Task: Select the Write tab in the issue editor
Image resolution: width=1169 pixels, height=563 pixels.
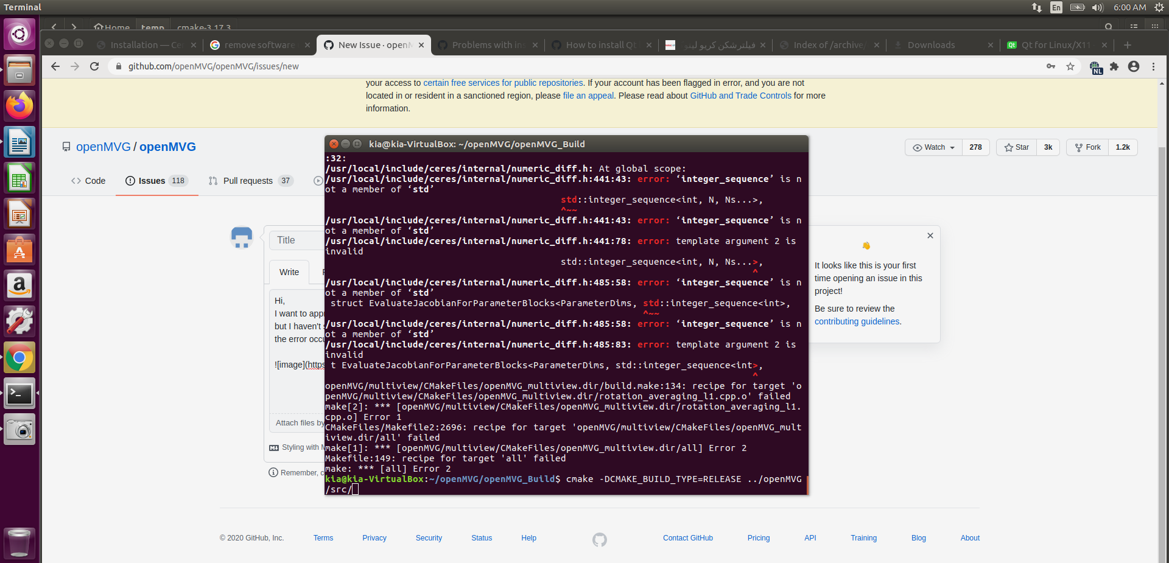Action: pos(289,272)
